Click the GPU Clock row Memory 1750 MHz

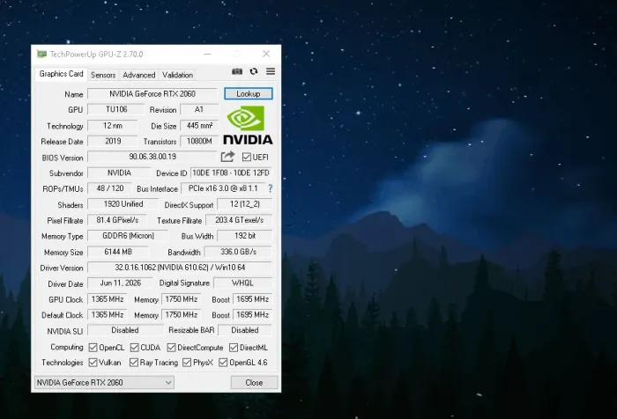point(181,299)
